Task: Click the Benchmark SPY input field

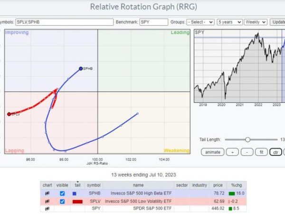Action: tap(154, 22)
